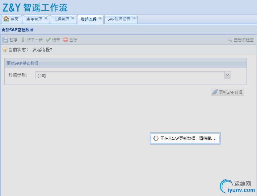Click the 暂存 save disk icon
Screen dimensions: 257x196
click(x=5, y=40)
